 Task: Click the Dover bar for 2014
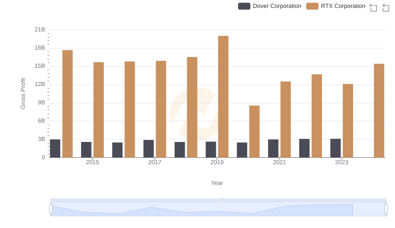pyautogui.click(x=55, y=148)
